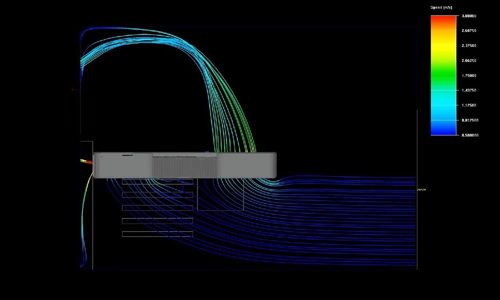Click the 2.68750 legend value
Screen dimensions: 500x300
(x=469, y=30)
